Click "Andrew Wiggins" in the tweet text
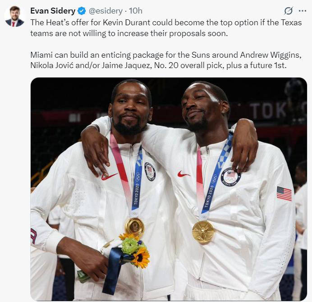 coord(271,55)
